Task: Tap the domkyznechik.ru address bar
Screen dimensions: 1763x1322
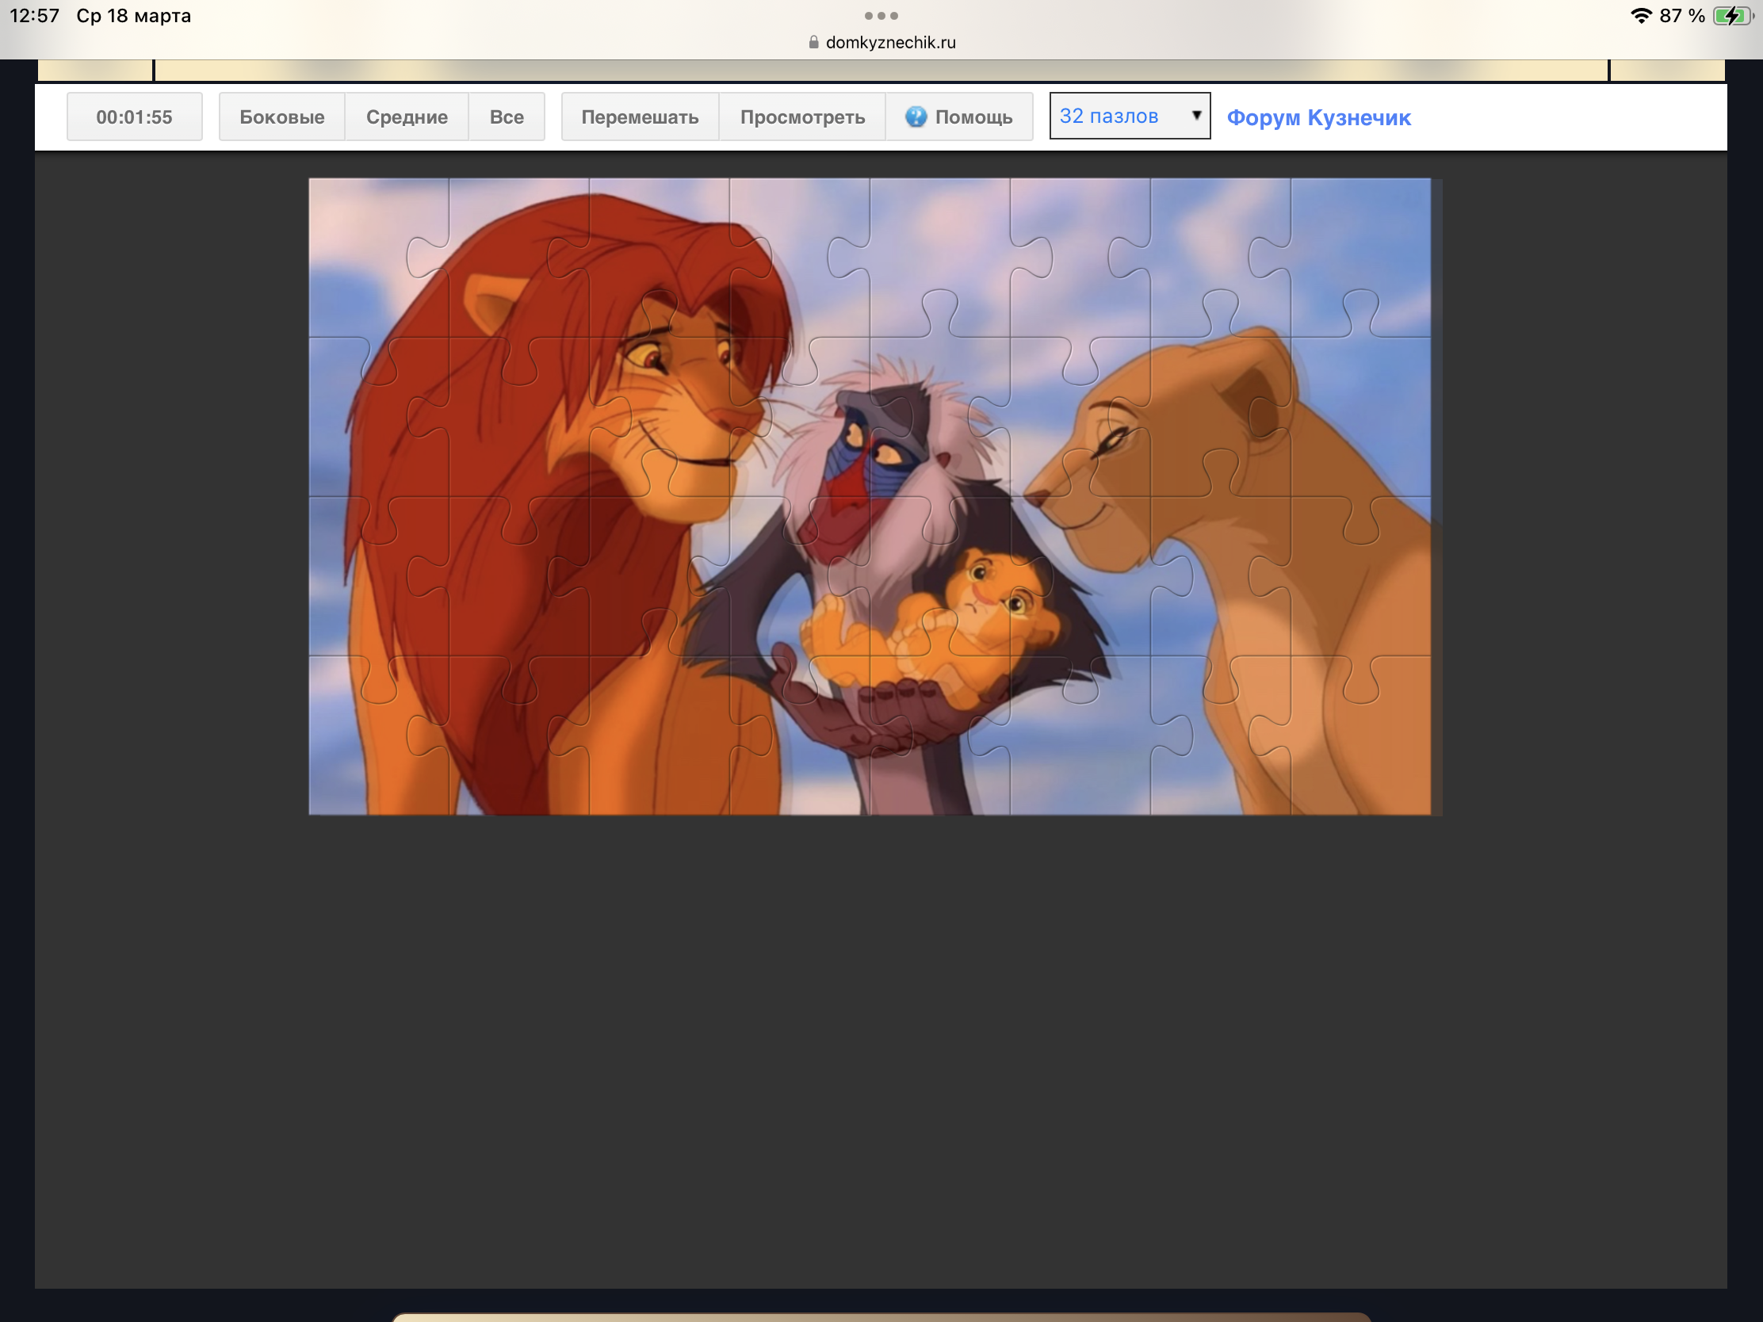Action: tap(889, 43)
